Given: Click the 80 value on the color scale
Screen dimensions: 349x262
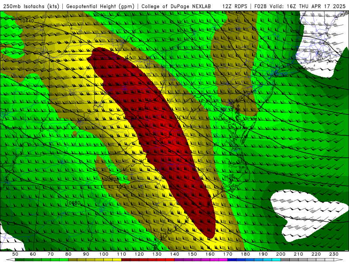Looking at the screenshot, I should [x=68, y=254].
